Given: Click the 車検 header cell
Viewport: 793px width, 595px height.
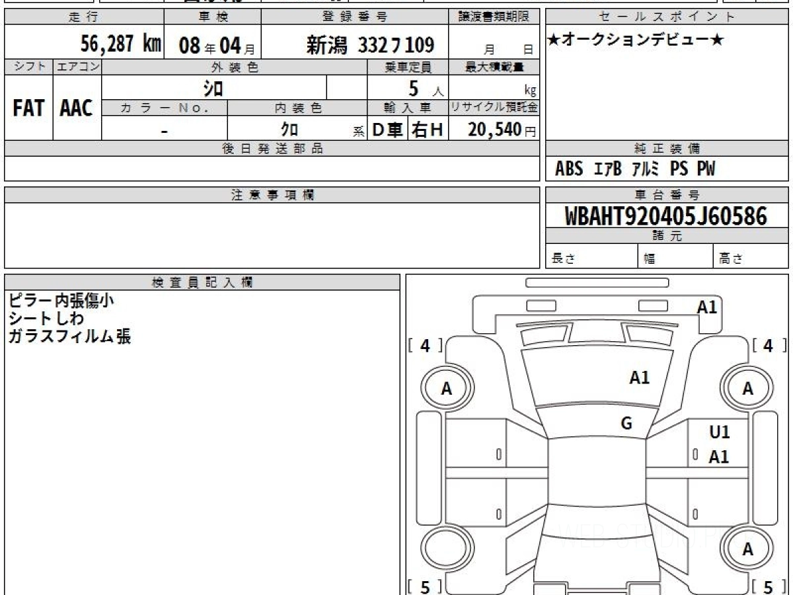Looking at the screenshot, I should click(x=211, y=17).
